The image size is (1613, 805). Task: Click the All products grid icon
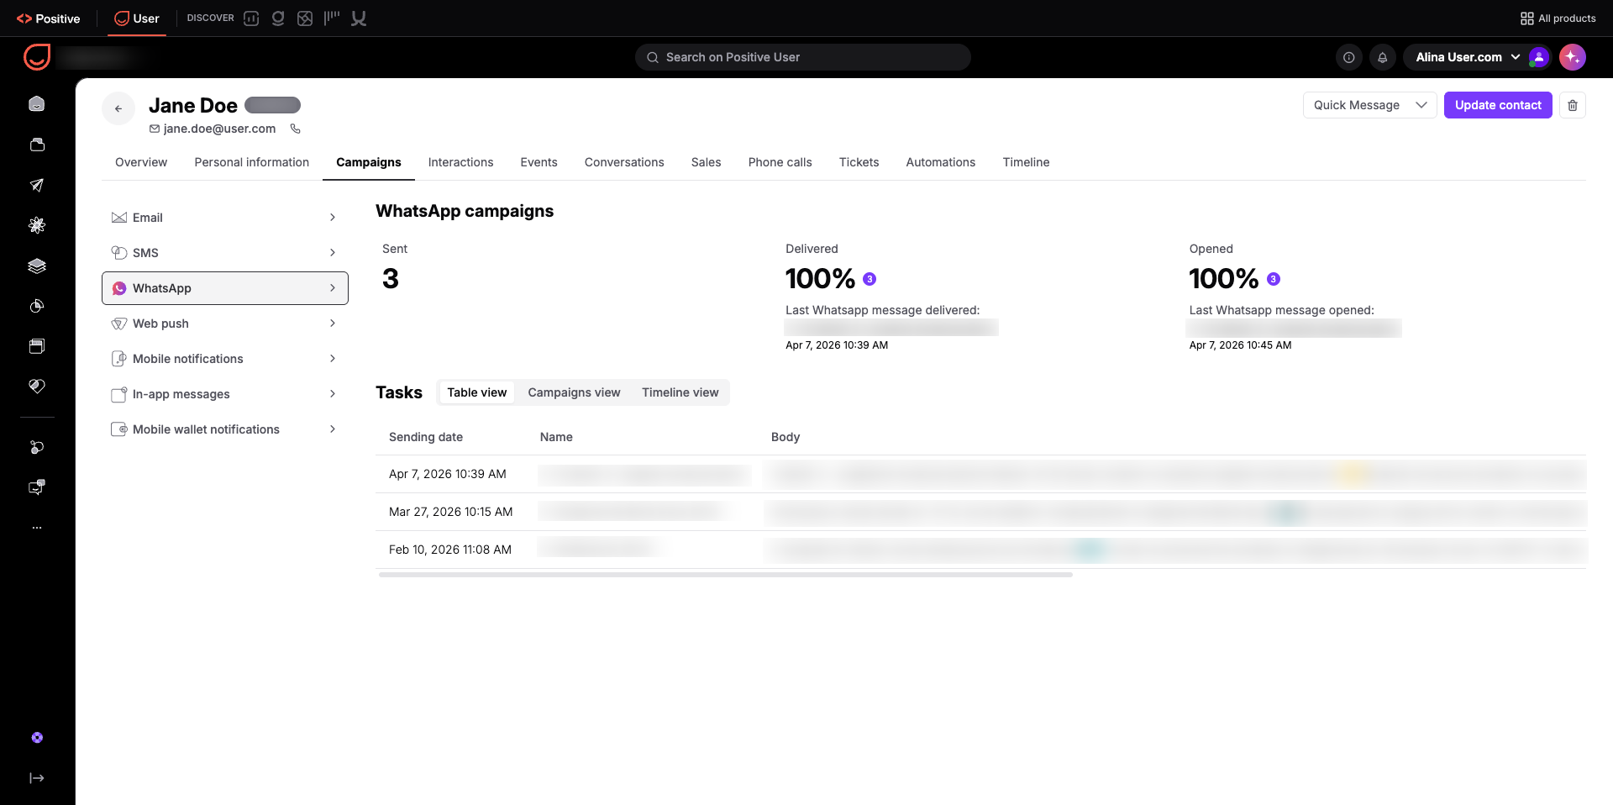pos(1526,18)
